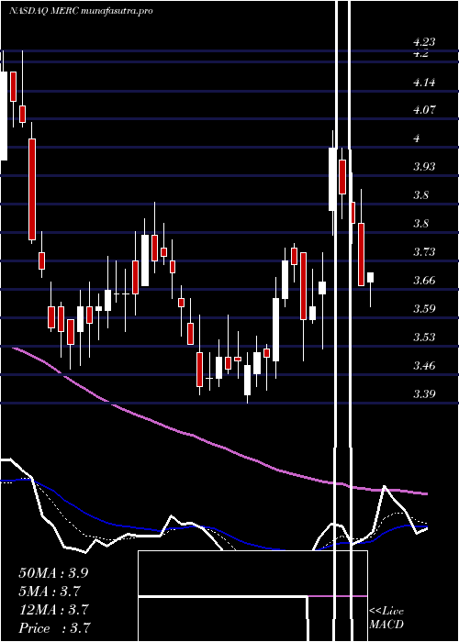Click the Price : 3.7 readout
Image resolution: width=459 pixels, height=642 pixels.
click(54, 628)
